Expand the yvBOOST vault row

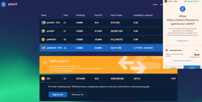[x=101, y=39]
